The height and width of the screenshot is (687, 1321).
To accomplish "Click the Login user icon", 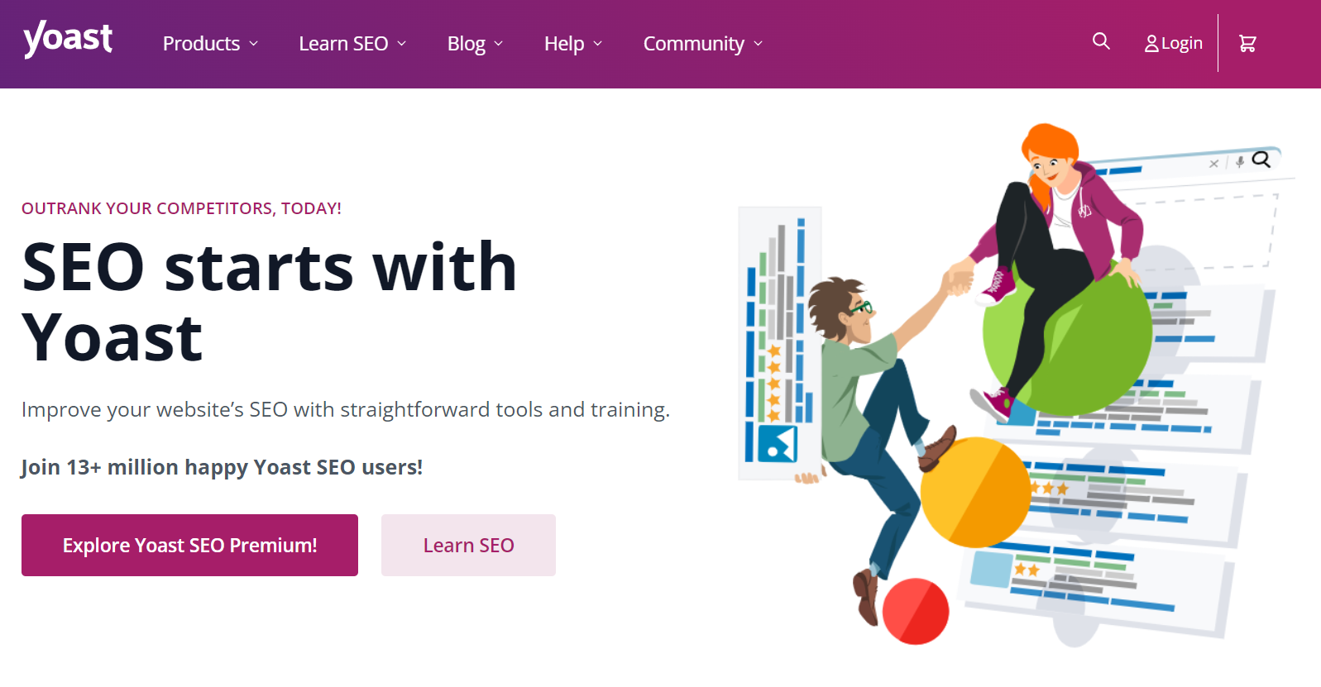I will click(1151, 44).
